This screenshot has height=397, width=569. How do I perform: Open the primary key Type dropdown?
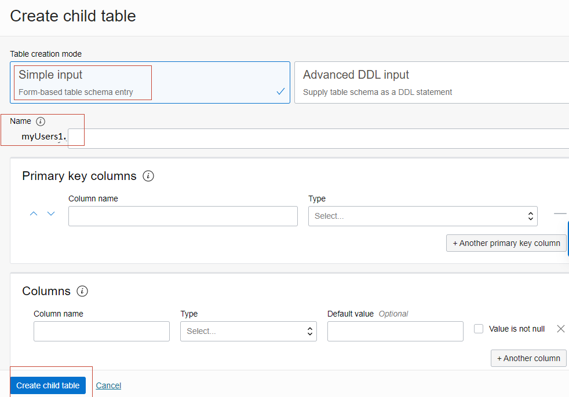[422, 216]
